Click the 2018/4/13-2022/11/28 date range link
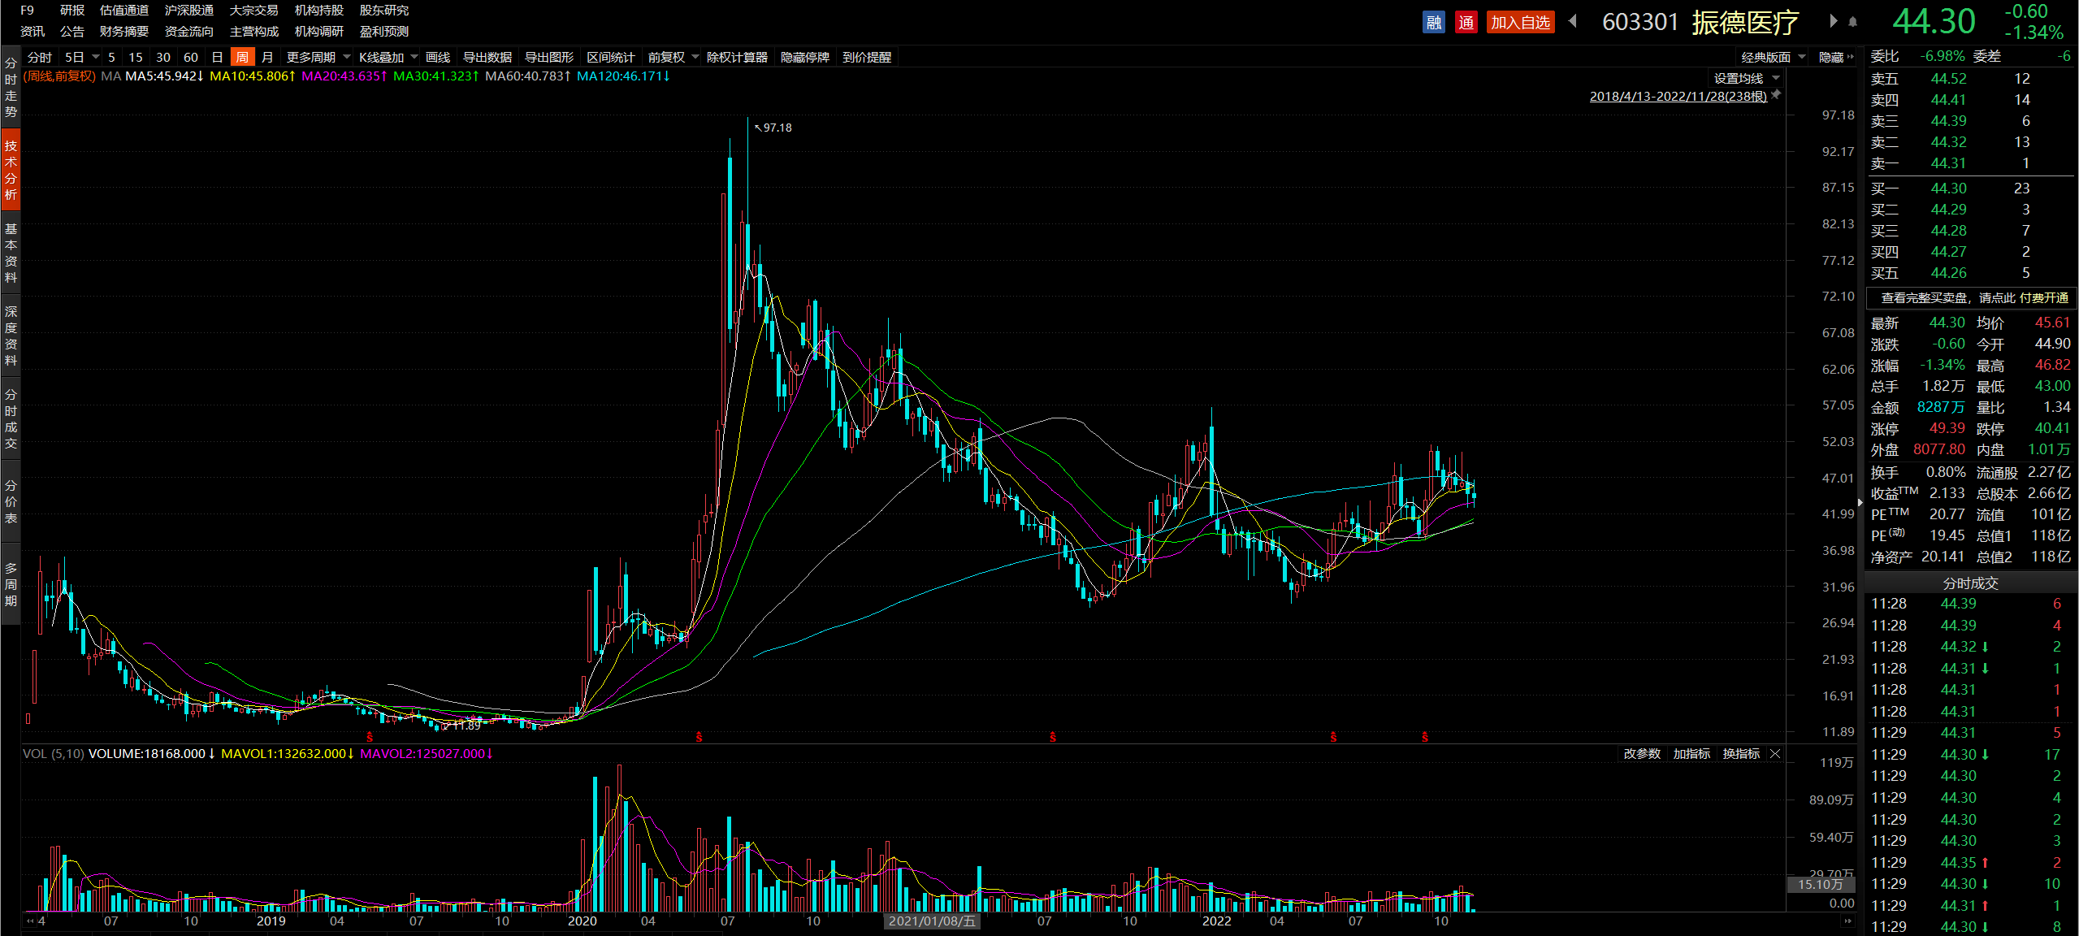2079x936 pixels. click(x=1678, y=96)
